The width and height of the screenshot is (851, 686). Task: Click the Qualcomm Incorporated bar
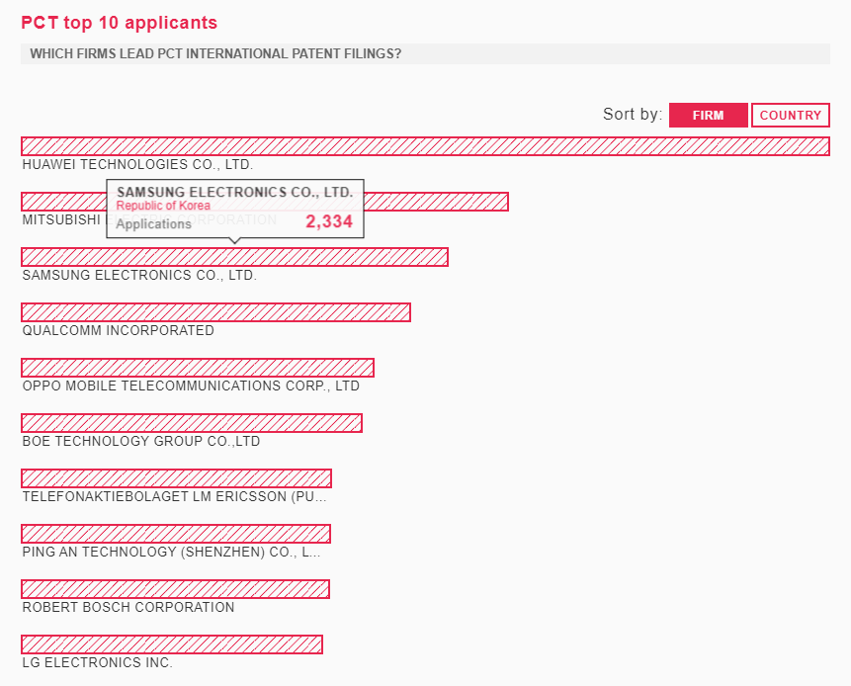(215, 312)
